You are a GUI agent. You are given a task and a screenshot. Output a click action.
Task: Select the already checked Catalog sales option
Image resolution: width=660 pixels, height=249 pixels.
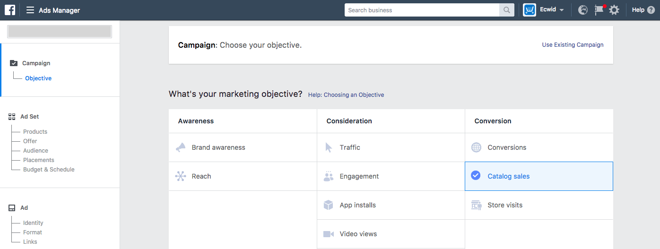click(508, 176)
